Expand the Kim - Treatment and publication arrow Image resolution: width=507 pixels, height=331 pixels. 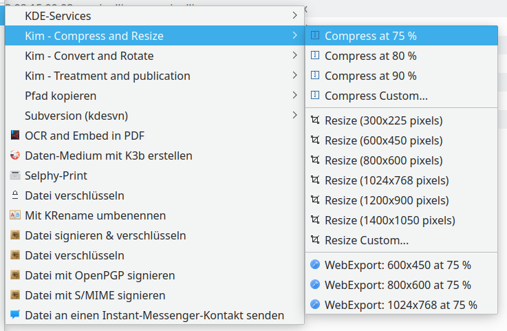click(x=294, y=75)
